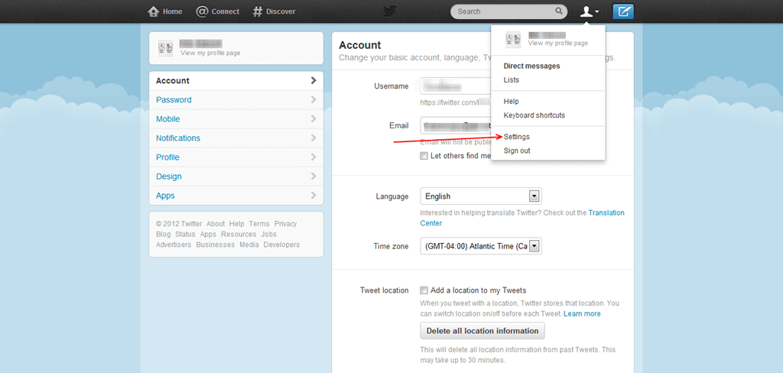Open the Language dropdown
This screenshot has width=783, height=373.
pos(481,196)
